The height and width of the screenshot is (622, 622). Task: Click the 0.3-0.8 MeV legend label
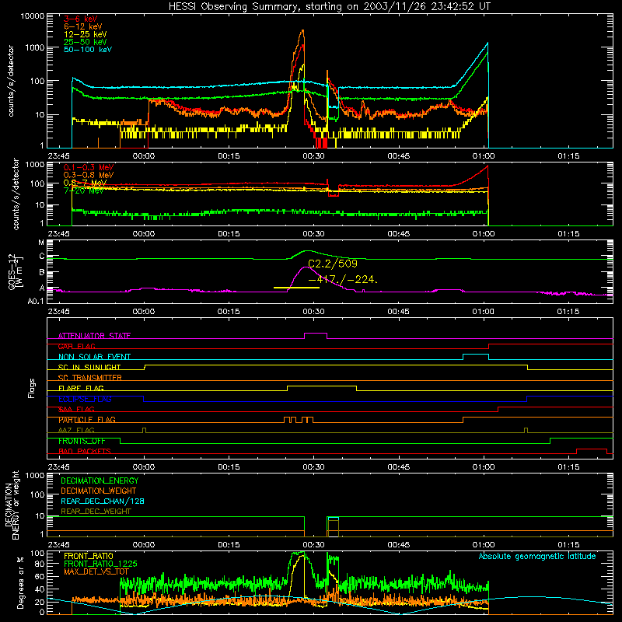pos(89,175)
